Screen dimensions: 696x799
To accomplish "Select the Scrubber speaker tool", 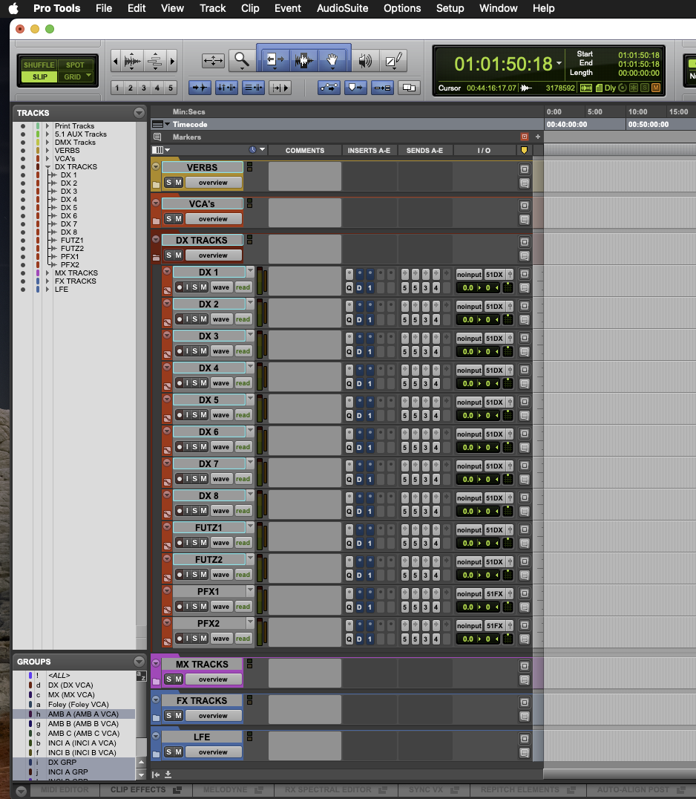I will tap(364, 61).
